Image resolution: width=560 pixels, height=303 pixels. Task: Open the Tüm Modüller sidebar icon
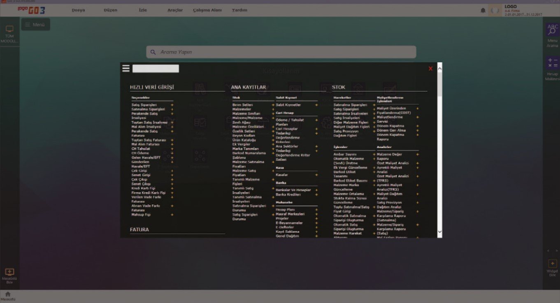click(9, 30)
